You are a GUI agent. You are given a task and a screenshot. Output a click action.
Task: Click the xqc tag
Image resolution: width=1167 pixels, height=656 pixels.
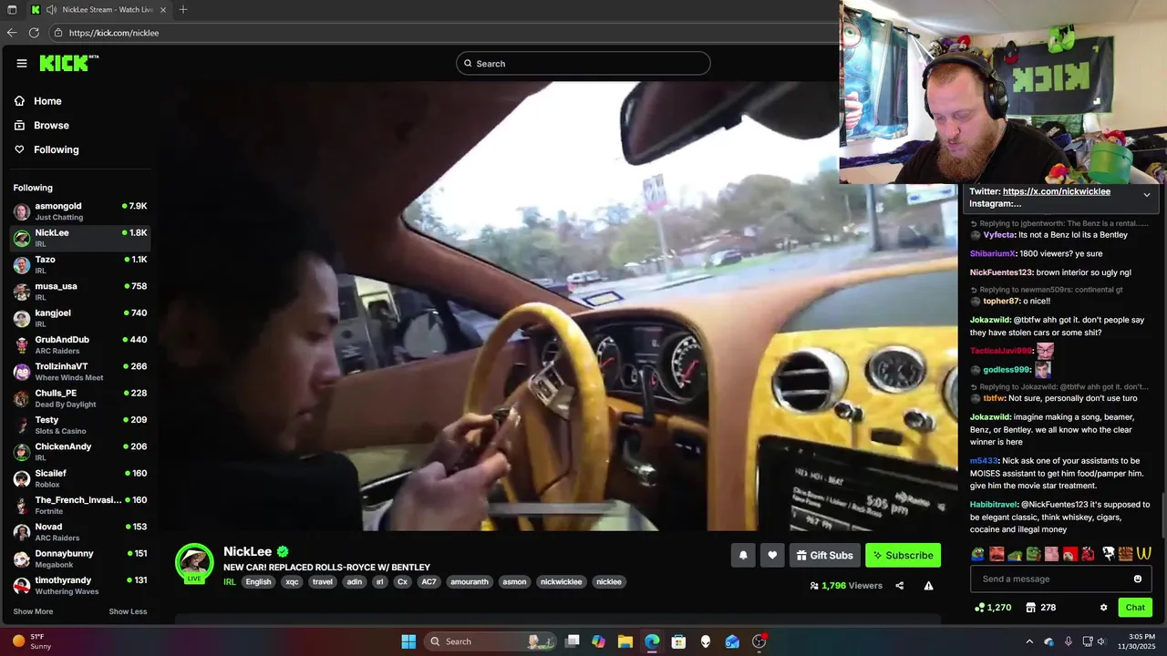292,581
